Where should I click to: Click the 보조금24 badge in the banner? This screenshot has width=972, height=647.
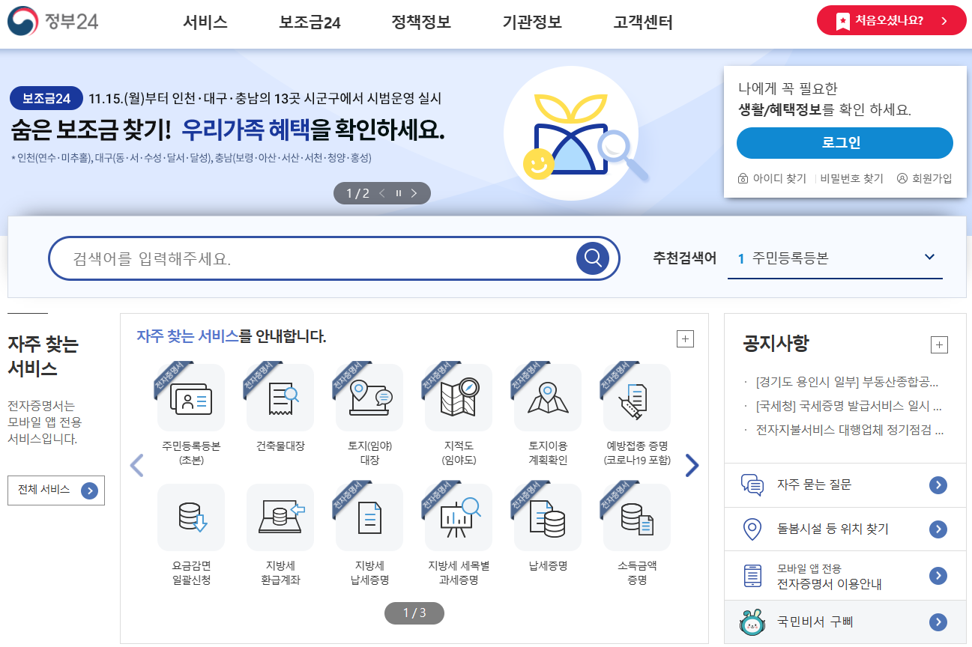[46, 98]
